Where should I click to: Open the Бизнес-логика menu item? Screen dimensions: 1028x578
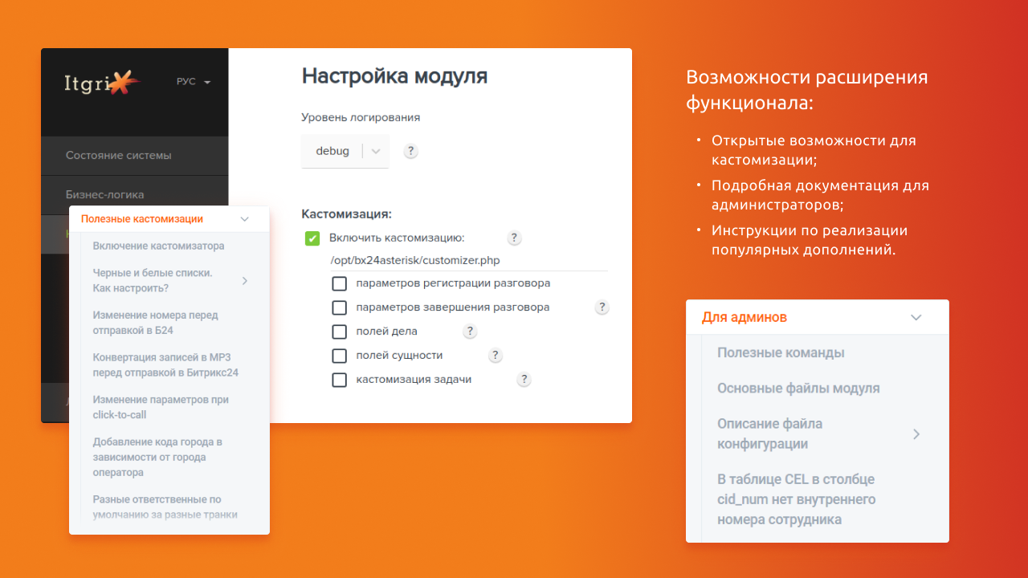pos(106,195)
